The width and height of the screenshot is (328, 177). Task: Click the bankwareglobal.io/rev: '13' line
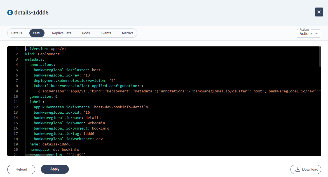coord(63,75)
